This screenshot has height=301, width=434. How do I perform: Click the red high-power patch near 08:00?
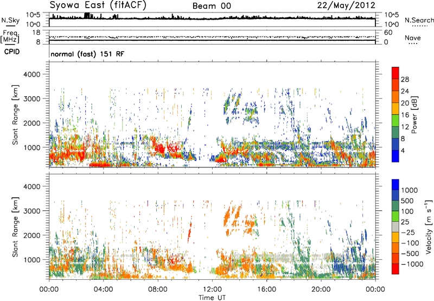[x=159, y=148]
